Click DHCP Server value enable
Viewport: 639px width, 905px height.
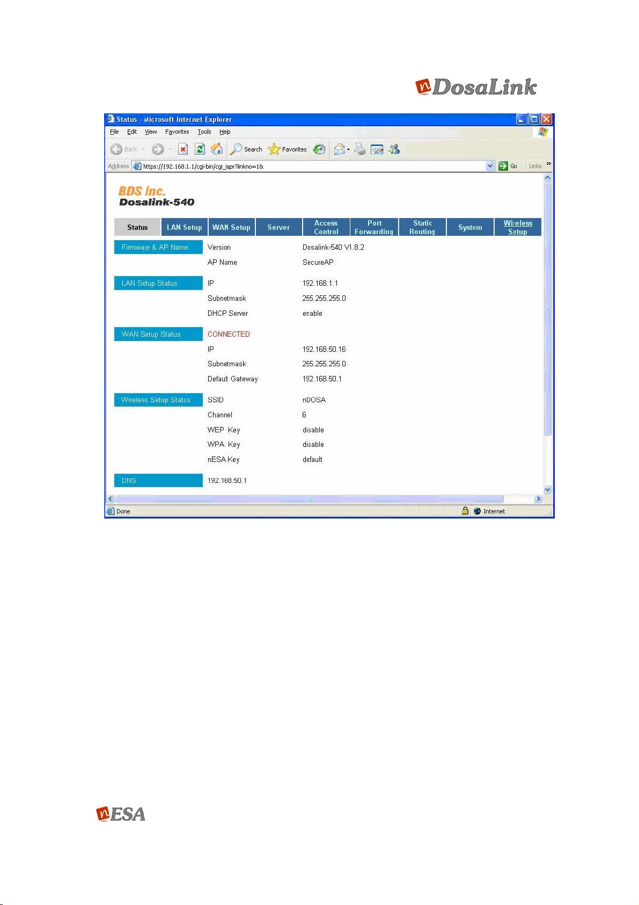312,313
